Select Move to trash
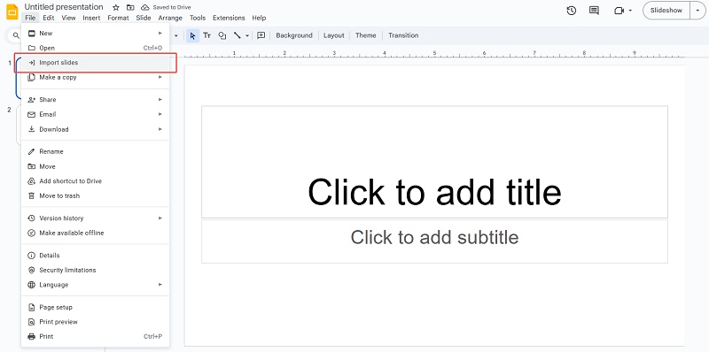This screenshot has height=352, width=709. pyautogui.click(x=95, y=195)
